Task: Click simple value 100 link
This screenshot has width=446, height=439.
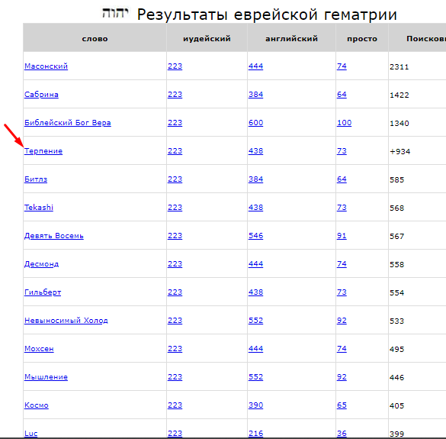Action: click(344, 122)
